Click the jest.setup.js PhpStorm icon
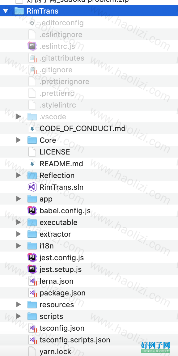 32,269
